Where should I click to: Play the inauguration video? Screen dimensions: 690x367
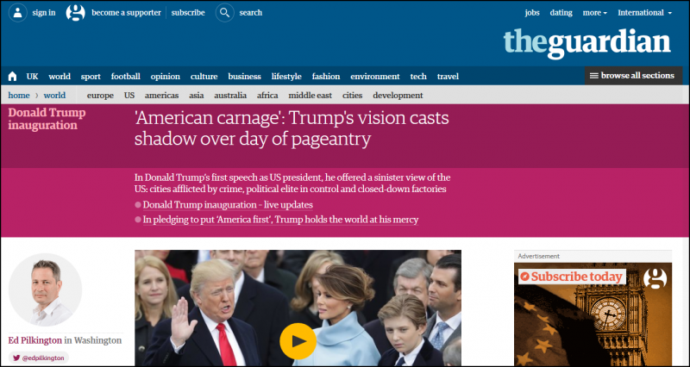pyautogui.click(x=298, y=341)
